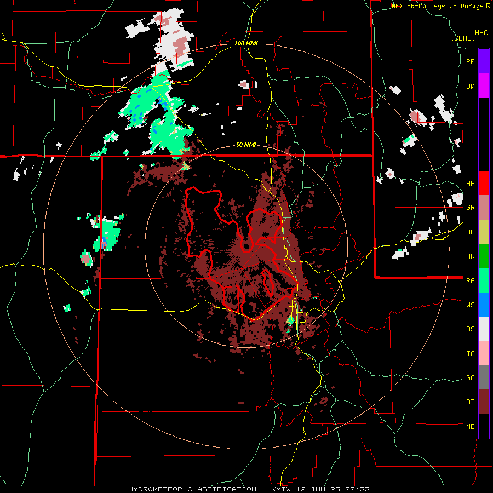
Task: Click the [CLAS] label
Action: coord(463,38)
